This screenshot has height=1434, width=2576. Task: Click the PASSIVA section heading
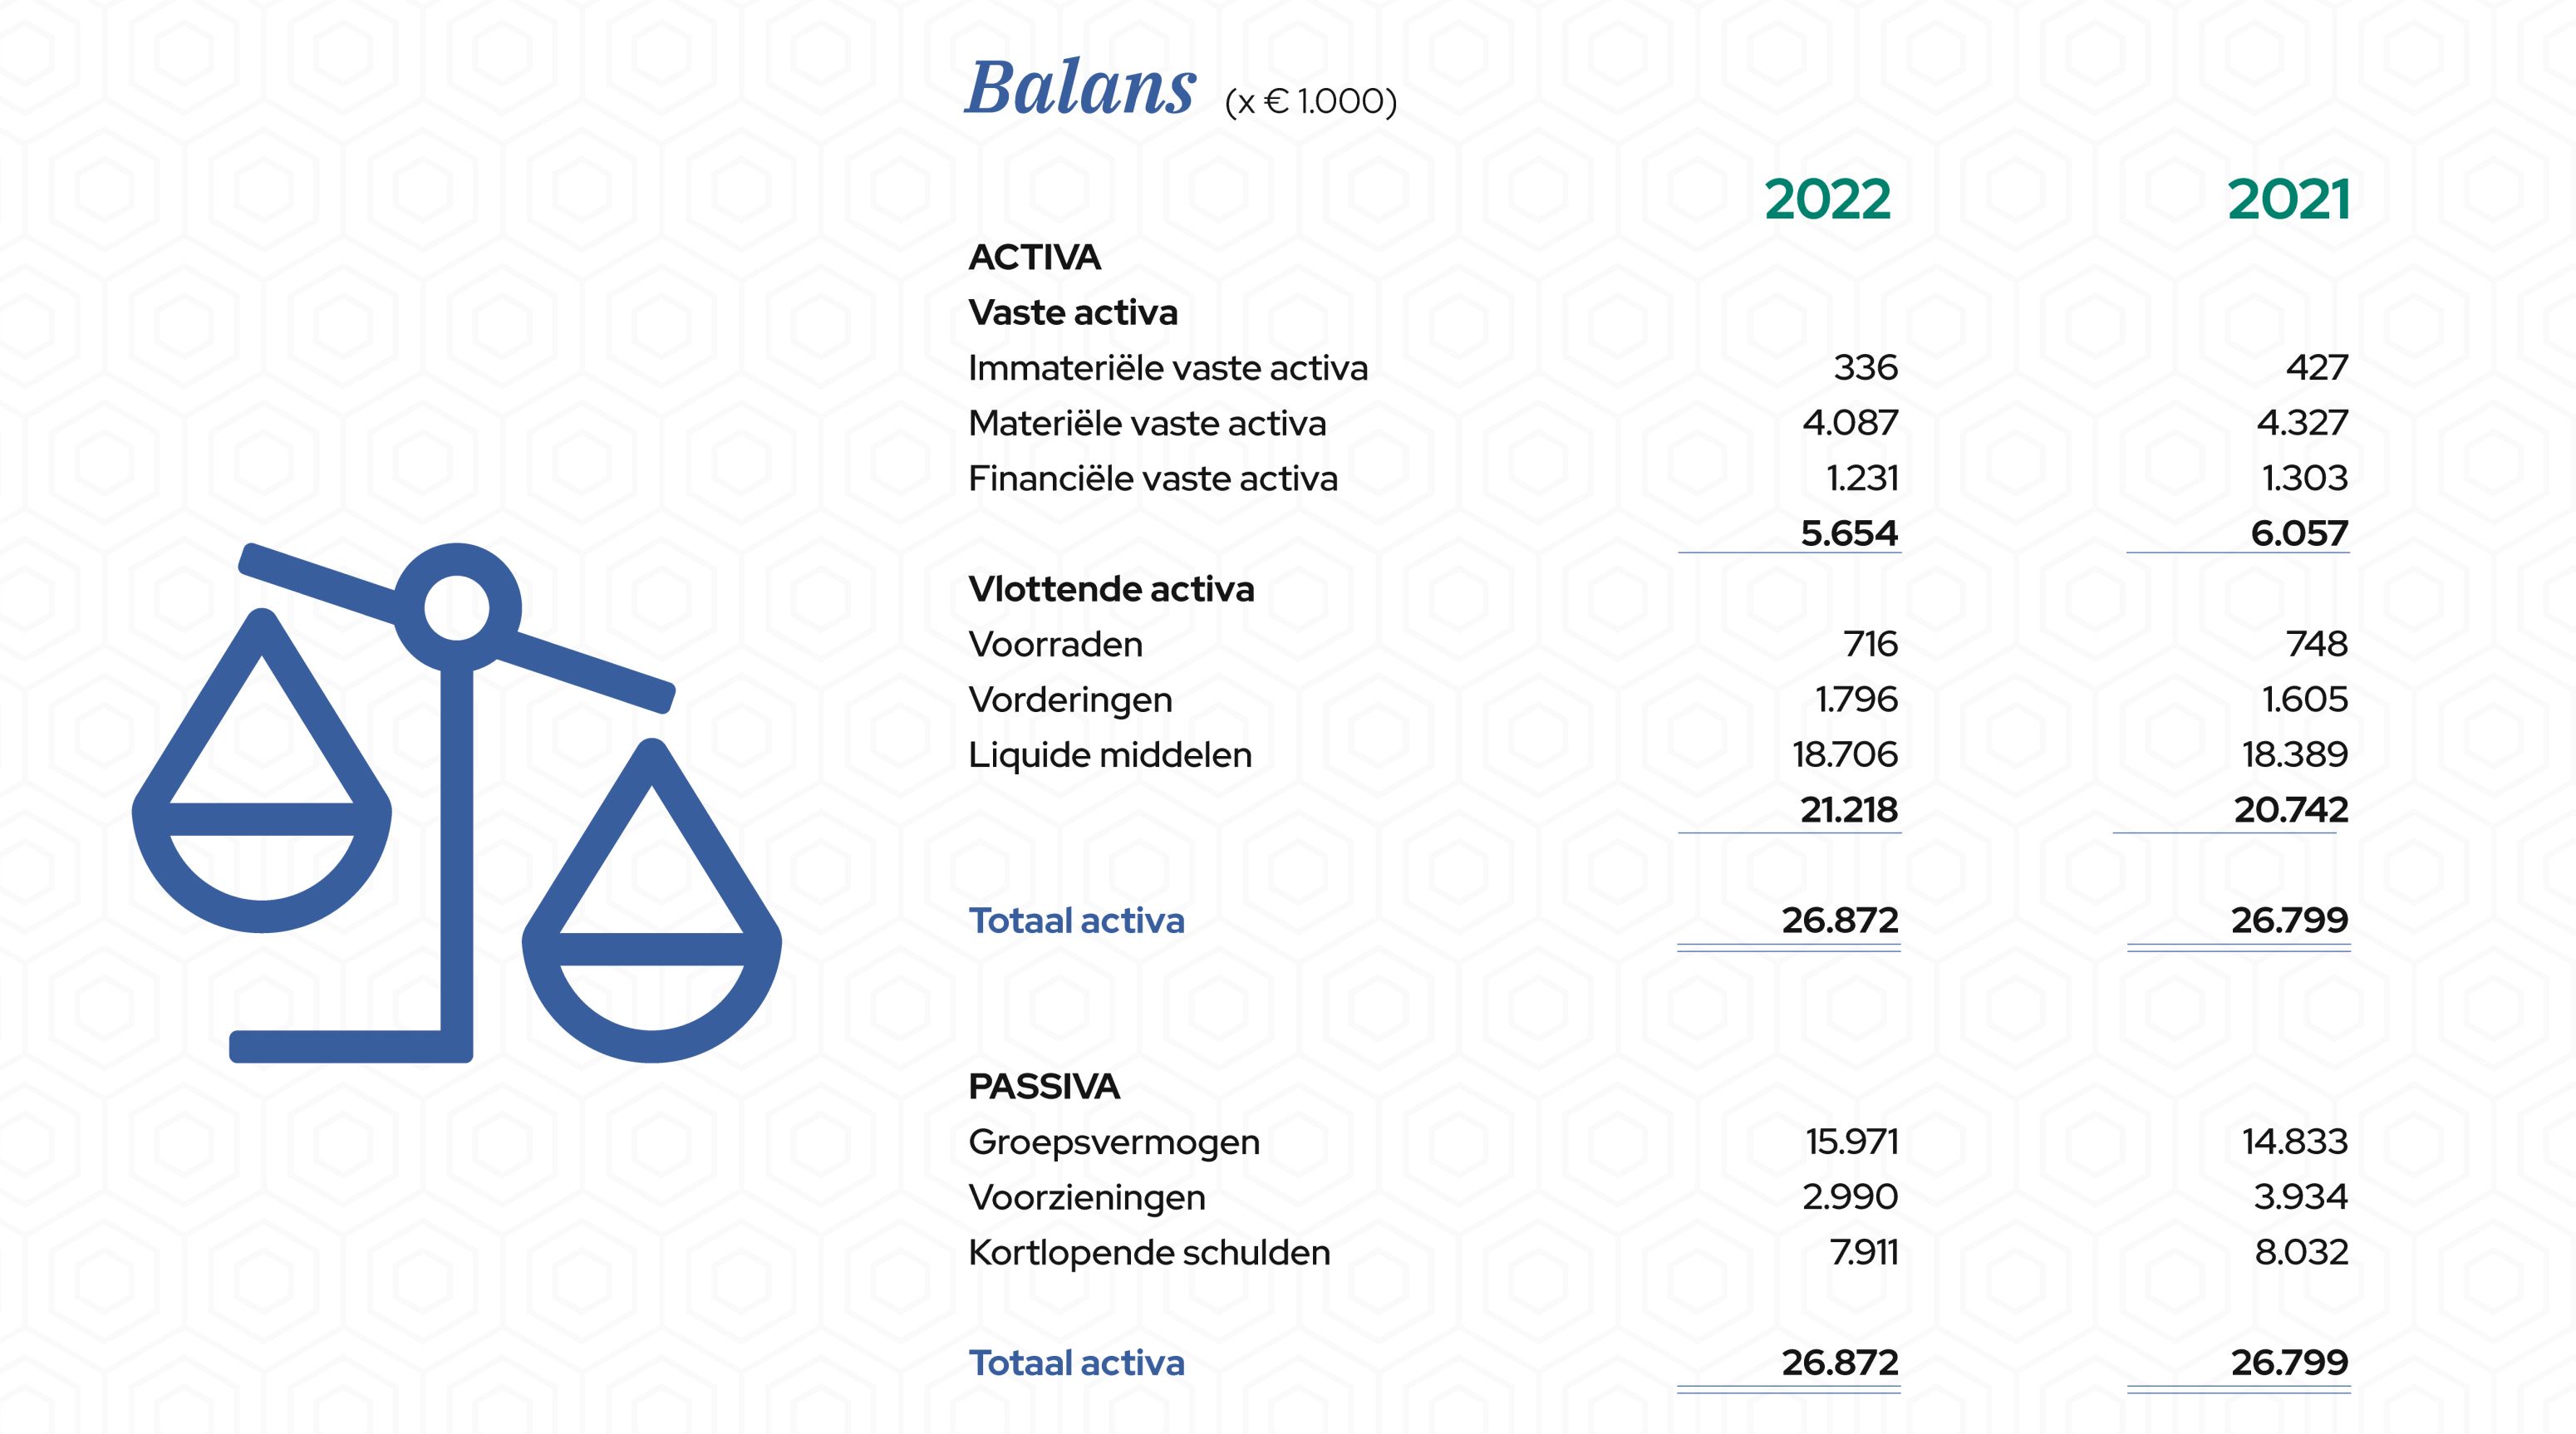click(1043, 1087)
